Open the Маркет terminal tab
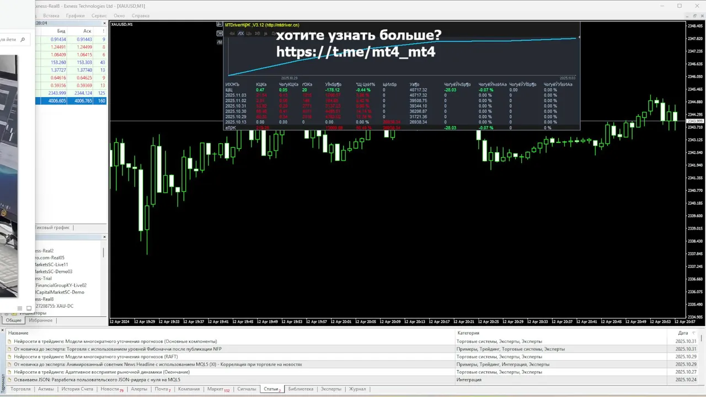 coord(218,389)
